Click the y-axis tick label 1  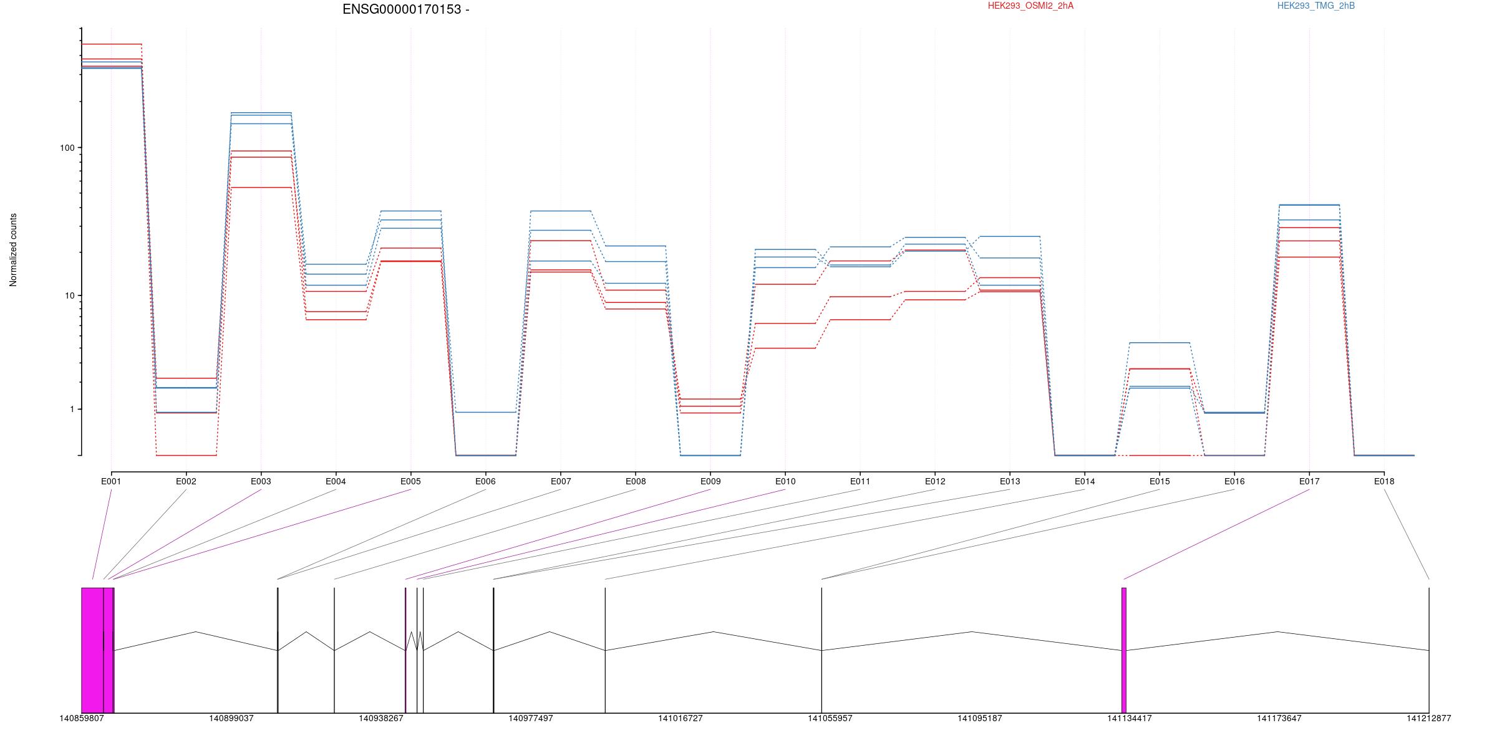72,409
